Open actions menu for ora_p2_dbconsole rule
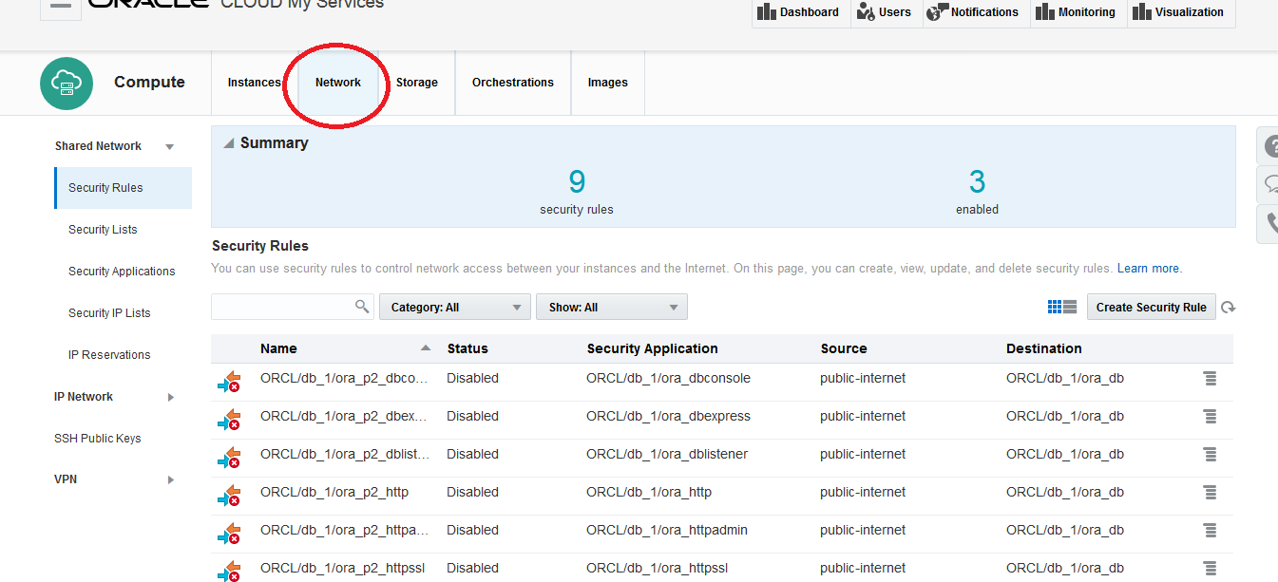The height and width of the screenshot is (582, 1278). tap(1210, 378)
